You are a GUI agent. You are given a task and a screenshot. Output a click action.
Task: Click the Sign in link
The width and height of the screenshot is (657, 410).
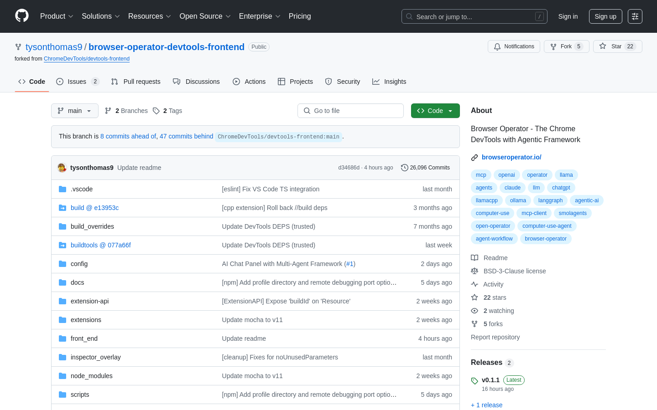[x=568, y=16]
